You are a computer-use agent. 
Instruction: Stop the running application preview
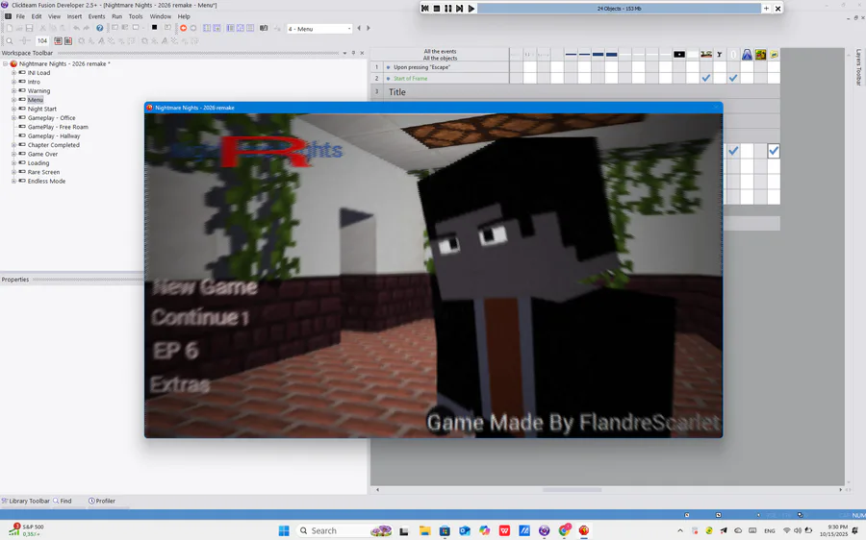pyautogui.click(x=436, y=9)
